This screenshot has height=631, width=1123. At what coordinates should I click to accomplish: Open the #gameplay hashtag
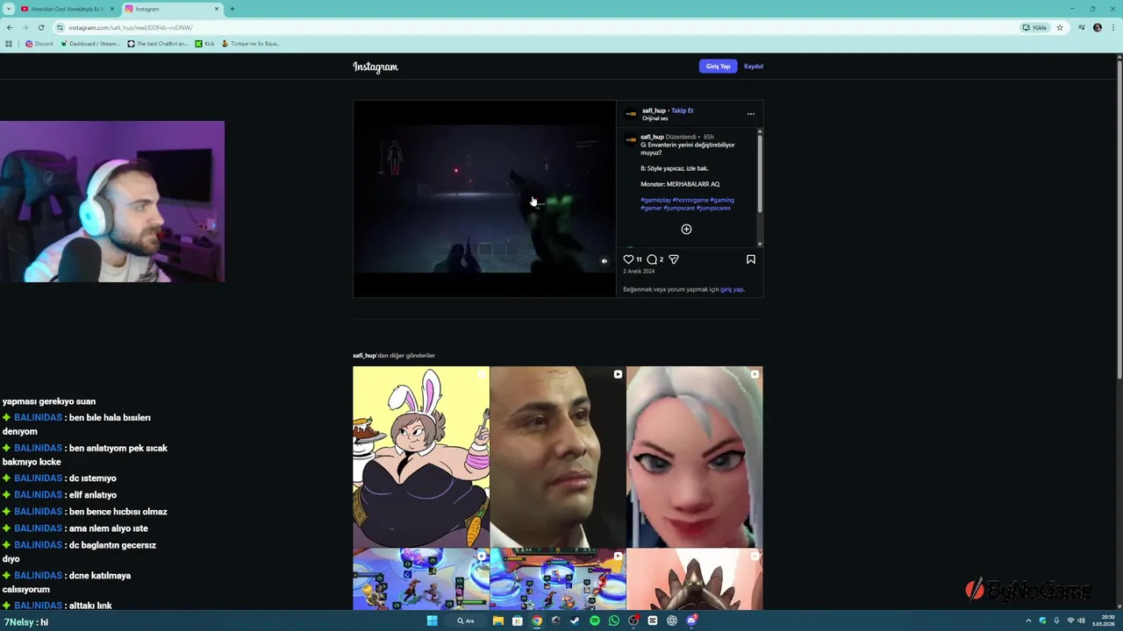(655, 200)
